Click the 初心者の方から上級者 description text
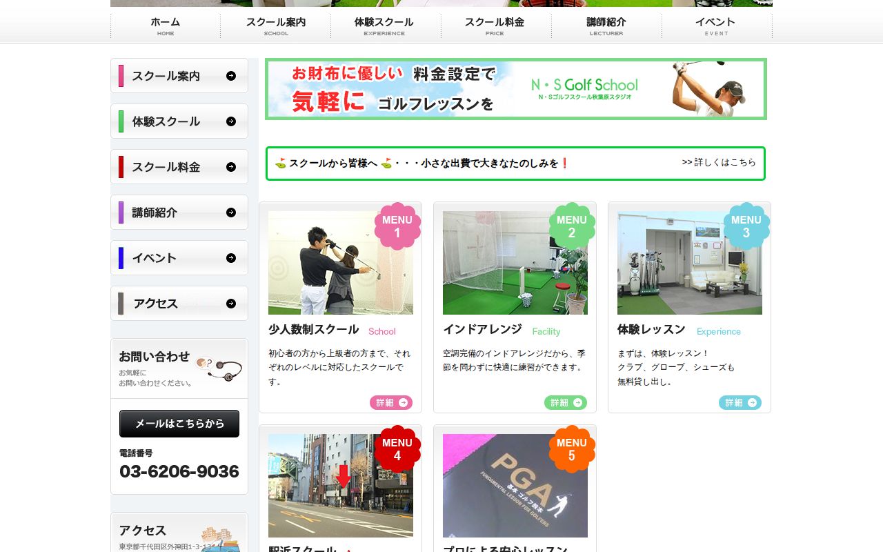Screen dimensions: 883x552 coord(339,367)
